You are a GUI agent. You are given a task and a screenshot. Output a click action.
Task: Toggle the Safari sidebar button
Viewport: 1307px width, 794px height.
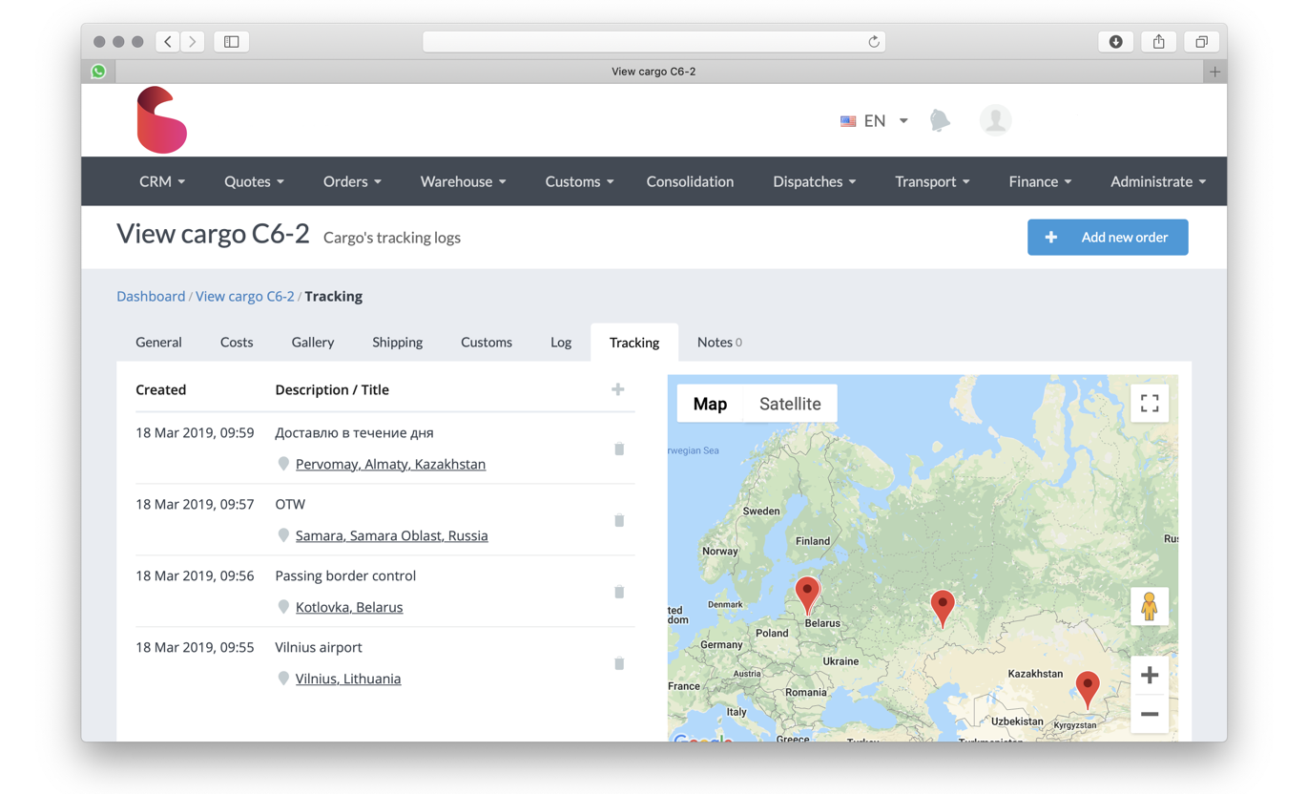pyautogui.click(x=232, y=42)
